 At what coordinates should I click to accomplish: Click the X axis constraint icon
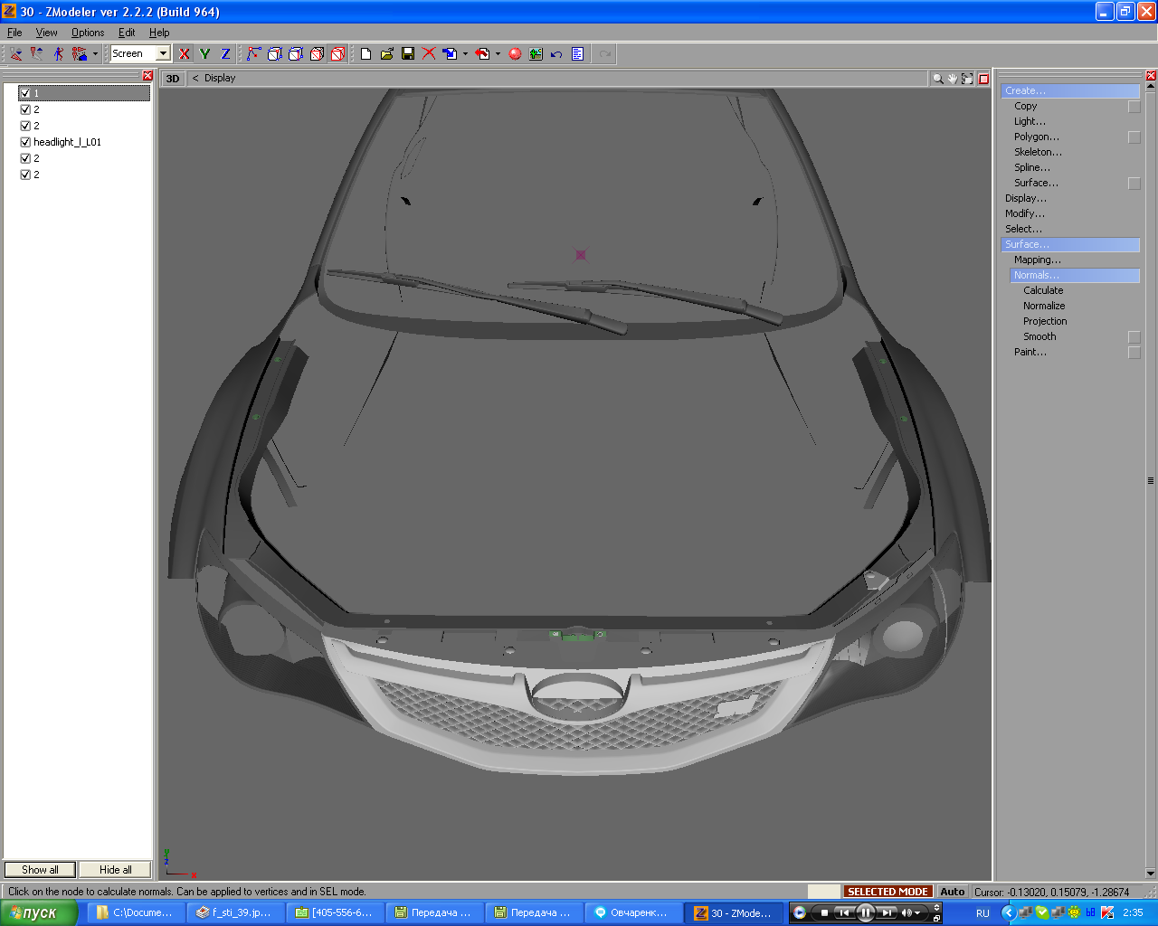pyautogui.click(x=185, y=54)
